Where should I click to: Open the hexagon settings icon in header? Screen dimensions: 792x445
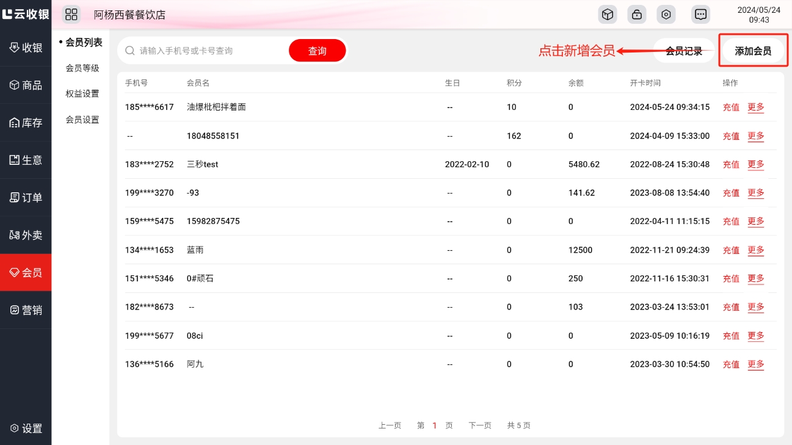(x=666, y=15)
